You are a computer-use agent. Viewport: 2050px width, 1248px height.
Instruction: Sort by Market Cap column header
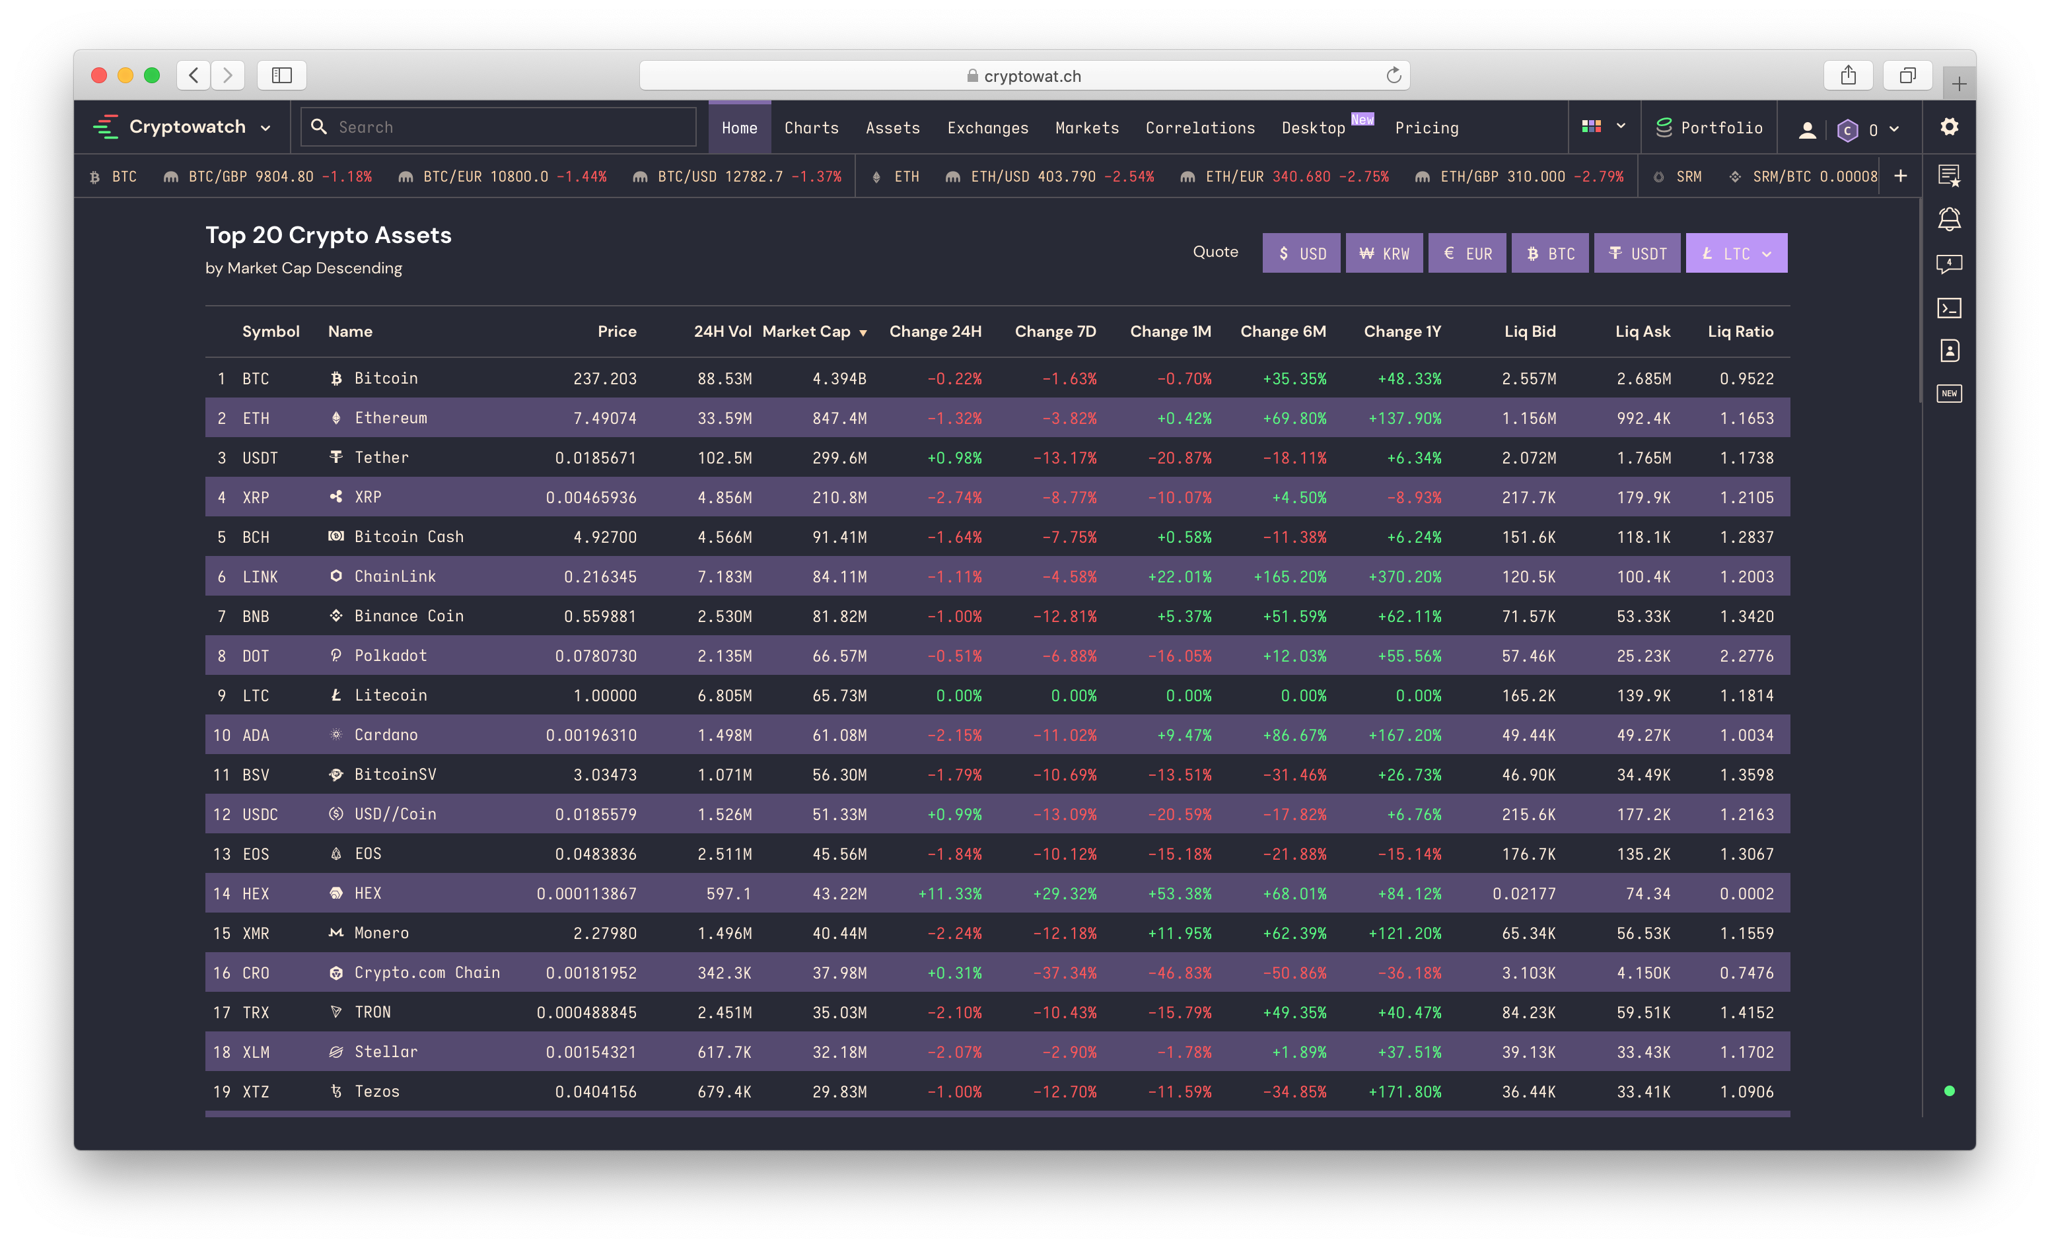point(814,331)
